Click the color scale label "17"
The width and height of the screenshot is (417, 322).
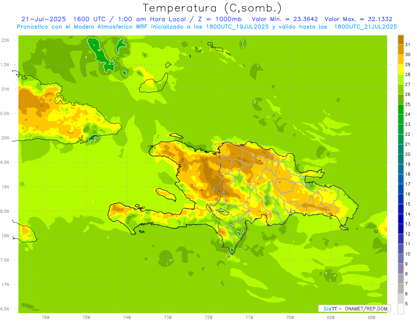pyautogui.click(x=408, y=184)
